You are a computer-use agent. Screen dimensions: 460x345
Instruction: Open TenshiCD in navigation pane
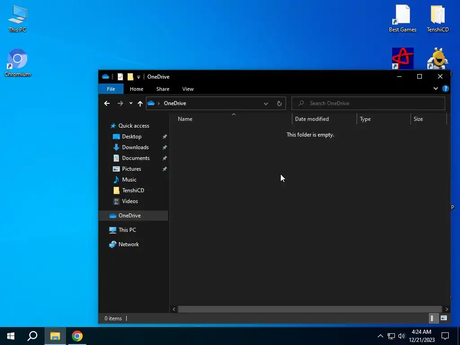133,190
